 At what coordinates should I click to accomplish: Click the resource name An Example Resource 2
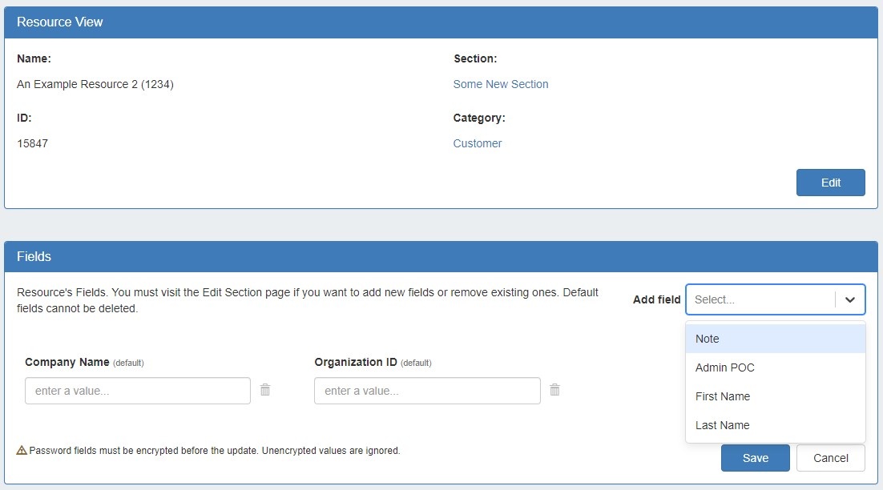pos(95,84)
